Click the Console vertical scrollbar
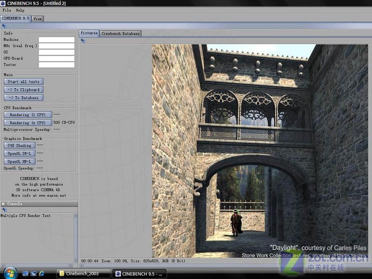Image resolution: width=372 pixels, height=279 pixels. coord(76,238)
